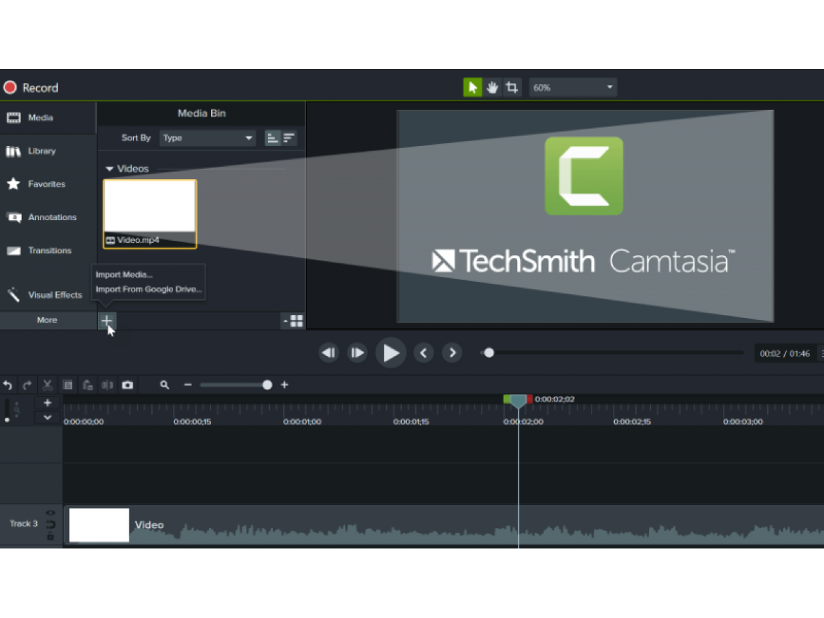This screenshot has width=824, height=618.
Task: Click the playback scrubber handle
Action: click(x=489, y=353)
